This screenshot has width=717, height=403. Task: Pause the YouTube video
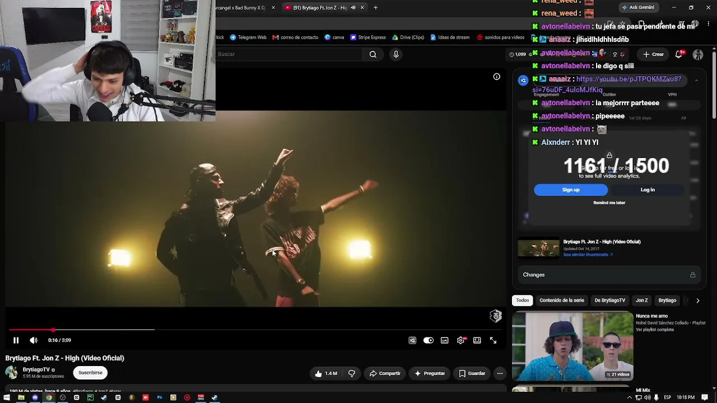[x=16, y=340]
